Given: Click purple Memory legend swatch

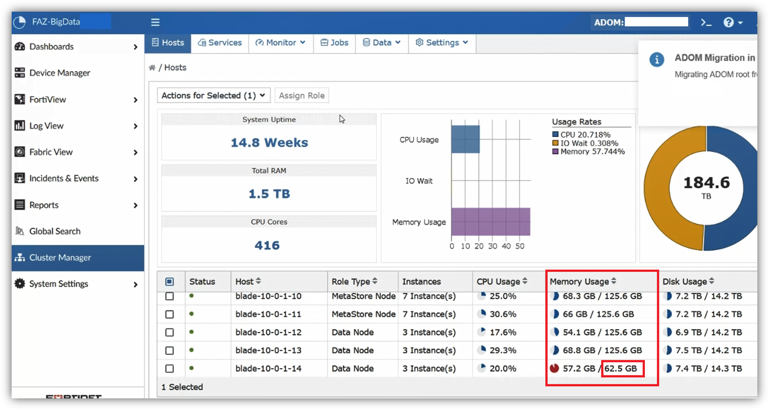Looking at the screenshot, I should (x=555, y=151).
